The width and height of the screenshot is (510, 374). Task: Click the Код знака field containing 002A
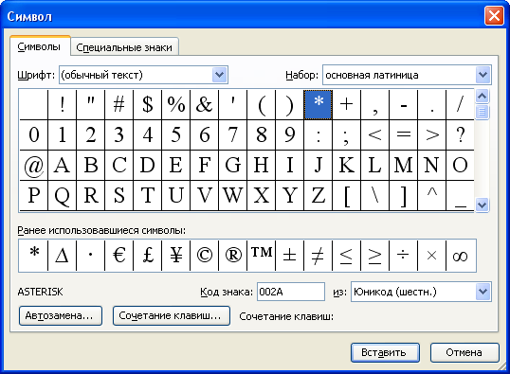(291, 292)
